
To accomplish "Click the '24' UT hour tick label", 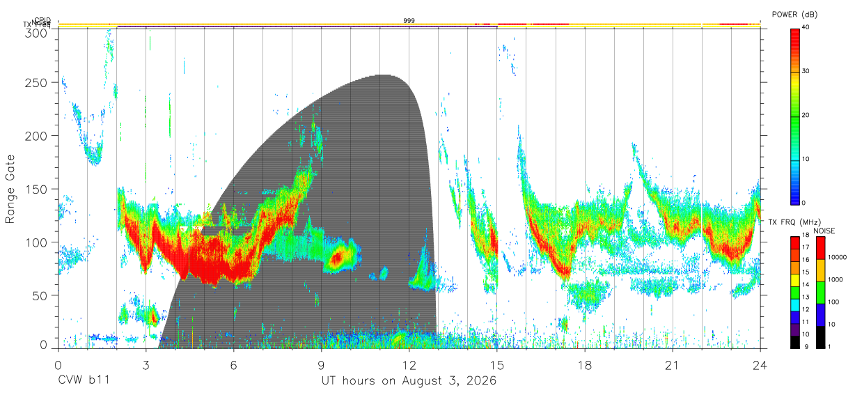I will coord(760,364).
